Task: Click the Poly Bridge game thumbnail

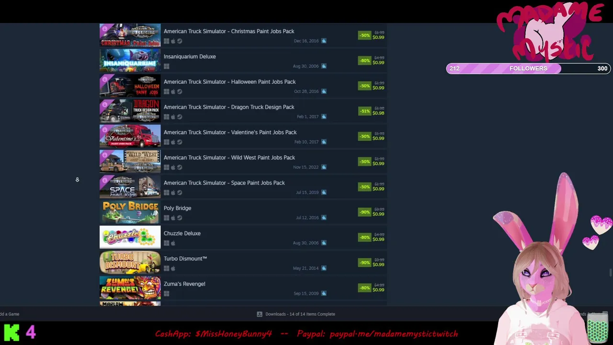Action: 130,212
